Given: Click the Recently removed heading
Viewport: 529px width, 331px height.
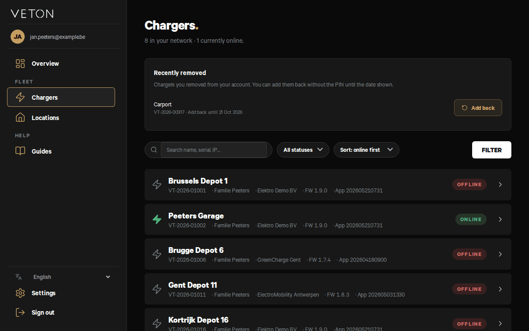Looking at the screenshot, I should pyautogui.click(x=180, y=73).
